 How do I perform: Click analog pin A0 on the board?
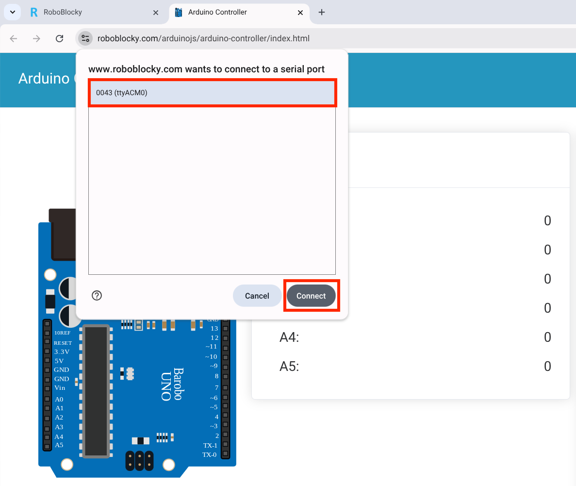tap(47, 399)
